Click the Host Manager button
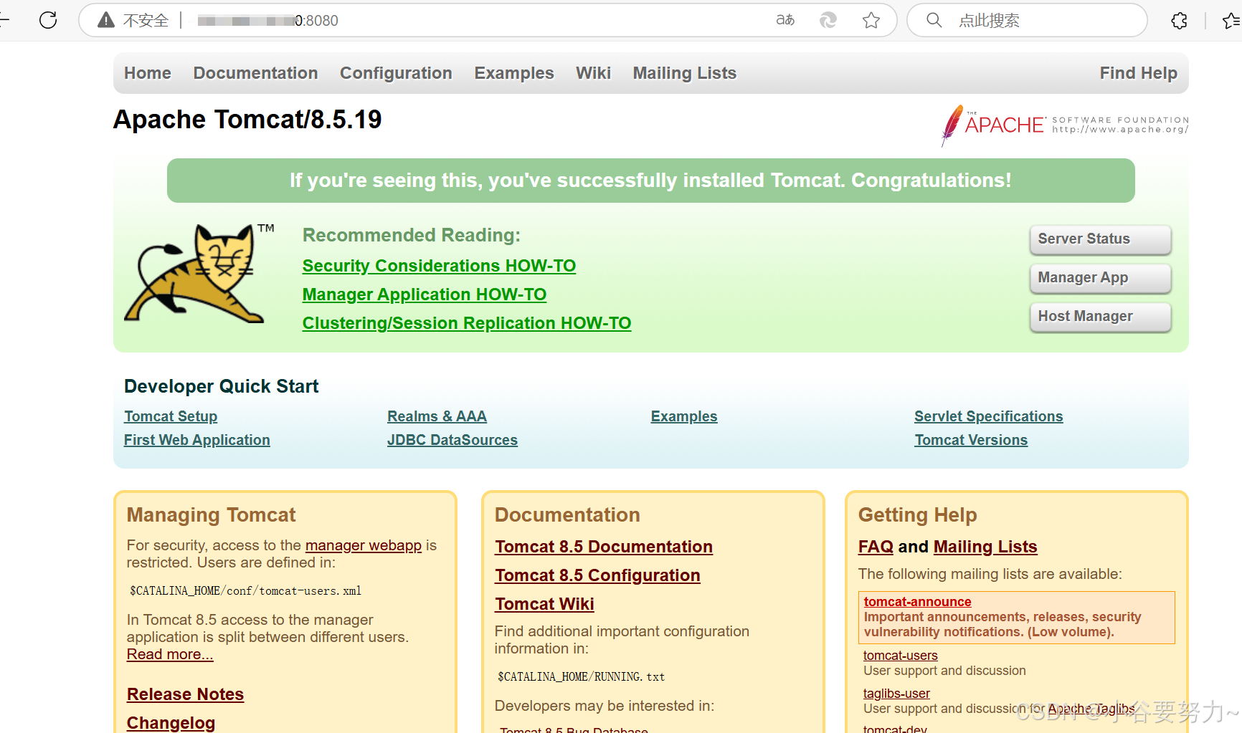This screenshot has width=1242, height=733. tap(1101, 317)
